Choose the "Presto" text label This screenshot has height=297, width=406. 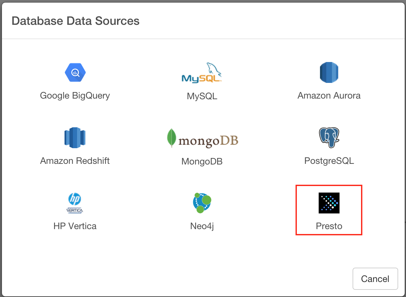coord(329,226)
